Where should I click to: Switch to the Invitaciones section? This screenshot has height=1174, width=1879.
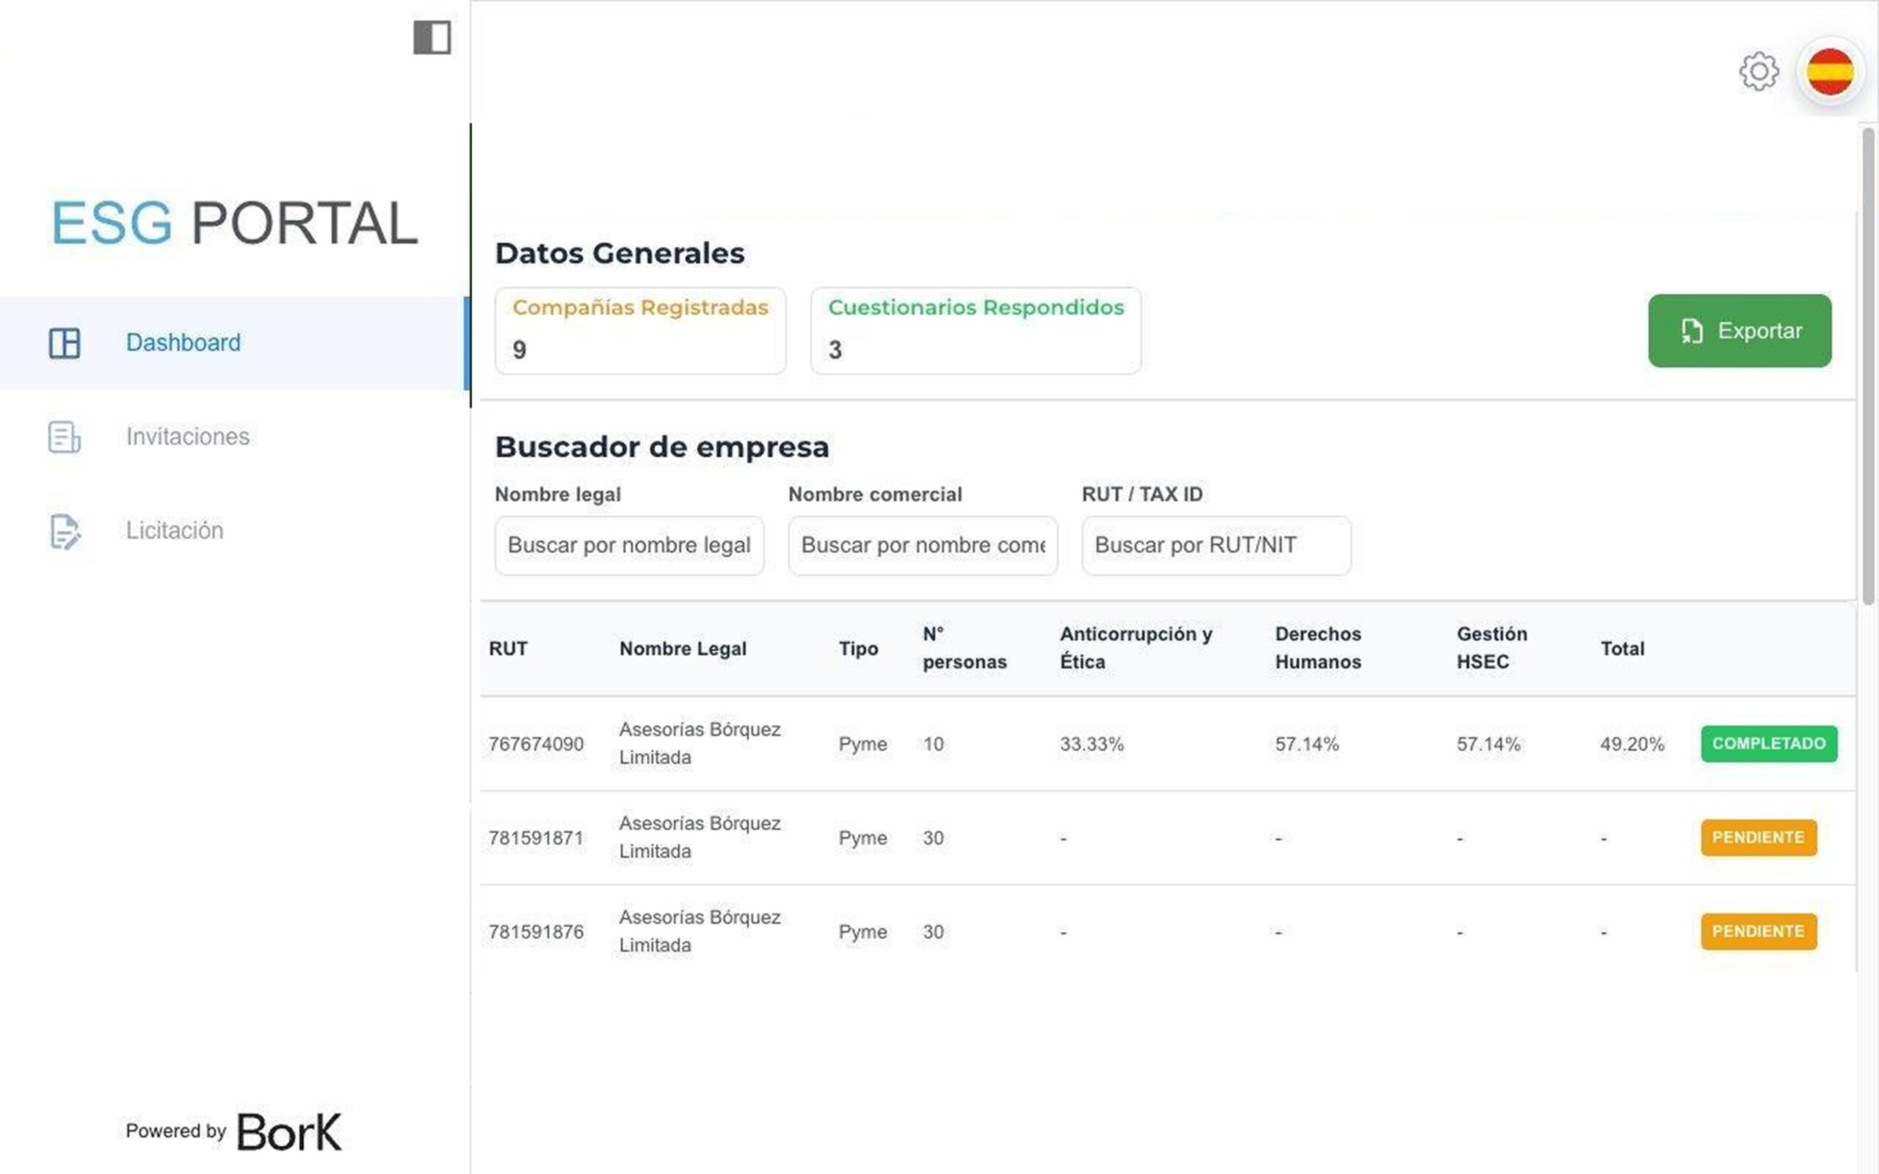coord(187,437)
